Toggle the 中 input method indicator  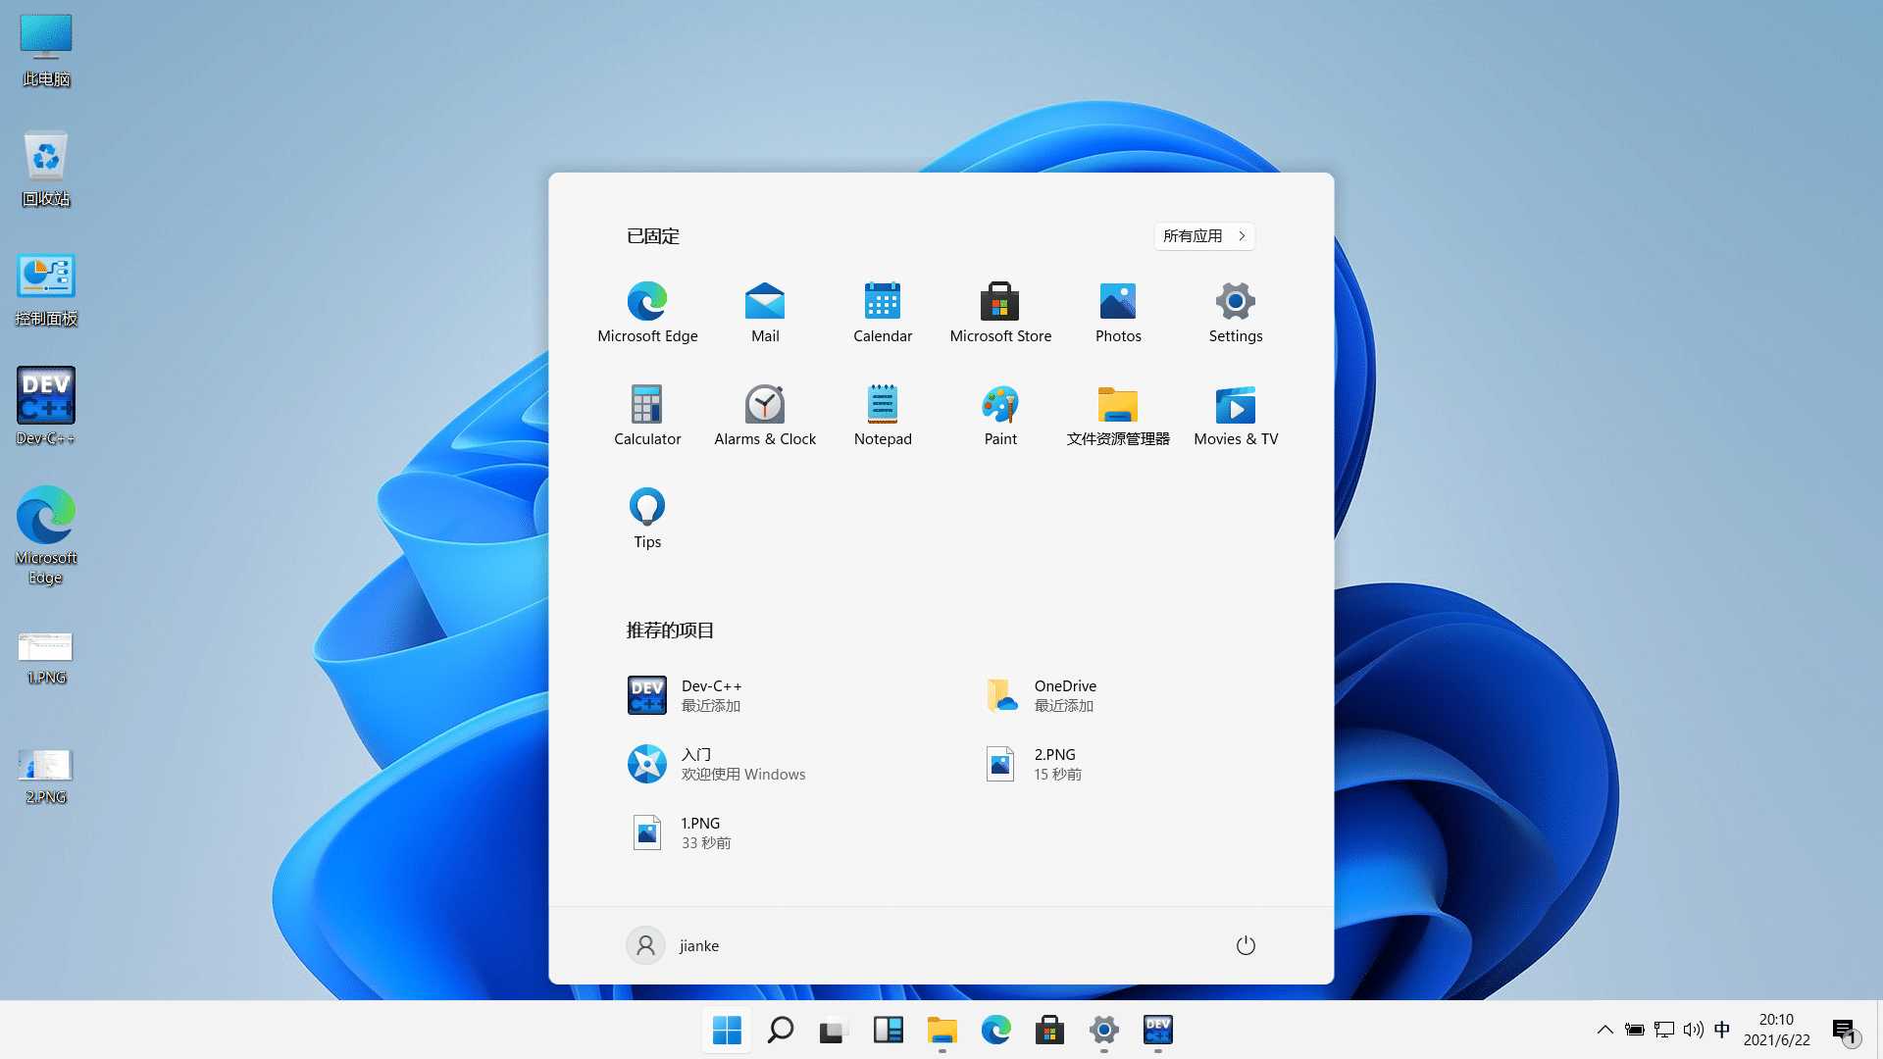coord(1722,1030)
